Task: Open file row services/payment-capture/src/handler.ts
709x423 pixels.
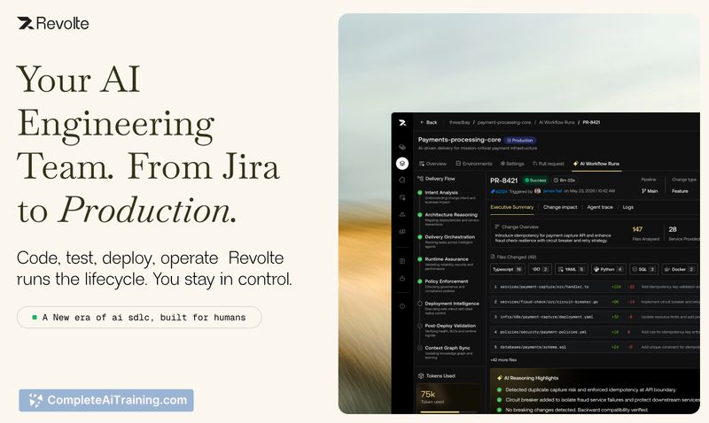Action: (595, 287)
